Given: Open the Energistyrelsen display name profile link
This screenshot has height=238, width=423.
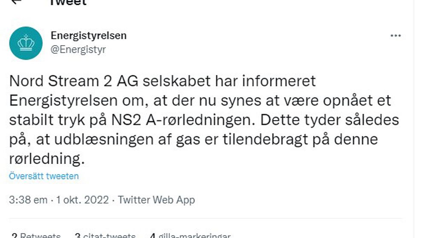Looking at the screenshot, I should tap(89, 35).
